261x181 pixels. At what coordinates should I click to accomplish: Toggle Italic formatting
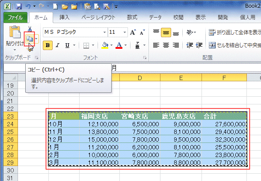[x=58, y=45]
